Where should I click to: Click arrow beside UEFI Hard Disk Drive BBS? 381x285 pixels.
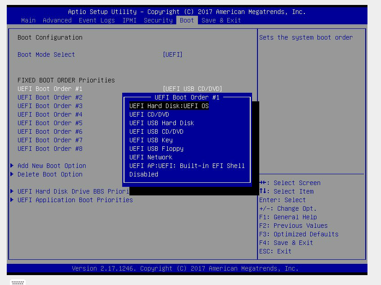pyautogui.click(x=12, y=191)
